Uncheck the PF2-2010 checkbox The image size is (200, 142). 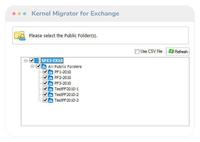[x=45, y=78]
